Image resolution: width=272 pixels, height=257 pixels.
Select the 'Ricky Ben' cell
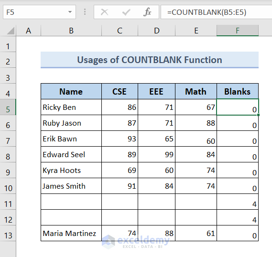point(71,107)
